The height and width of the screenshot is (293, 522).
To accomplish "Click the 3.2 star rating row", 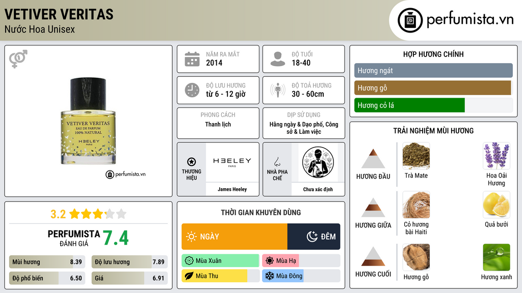I will 88,214.
